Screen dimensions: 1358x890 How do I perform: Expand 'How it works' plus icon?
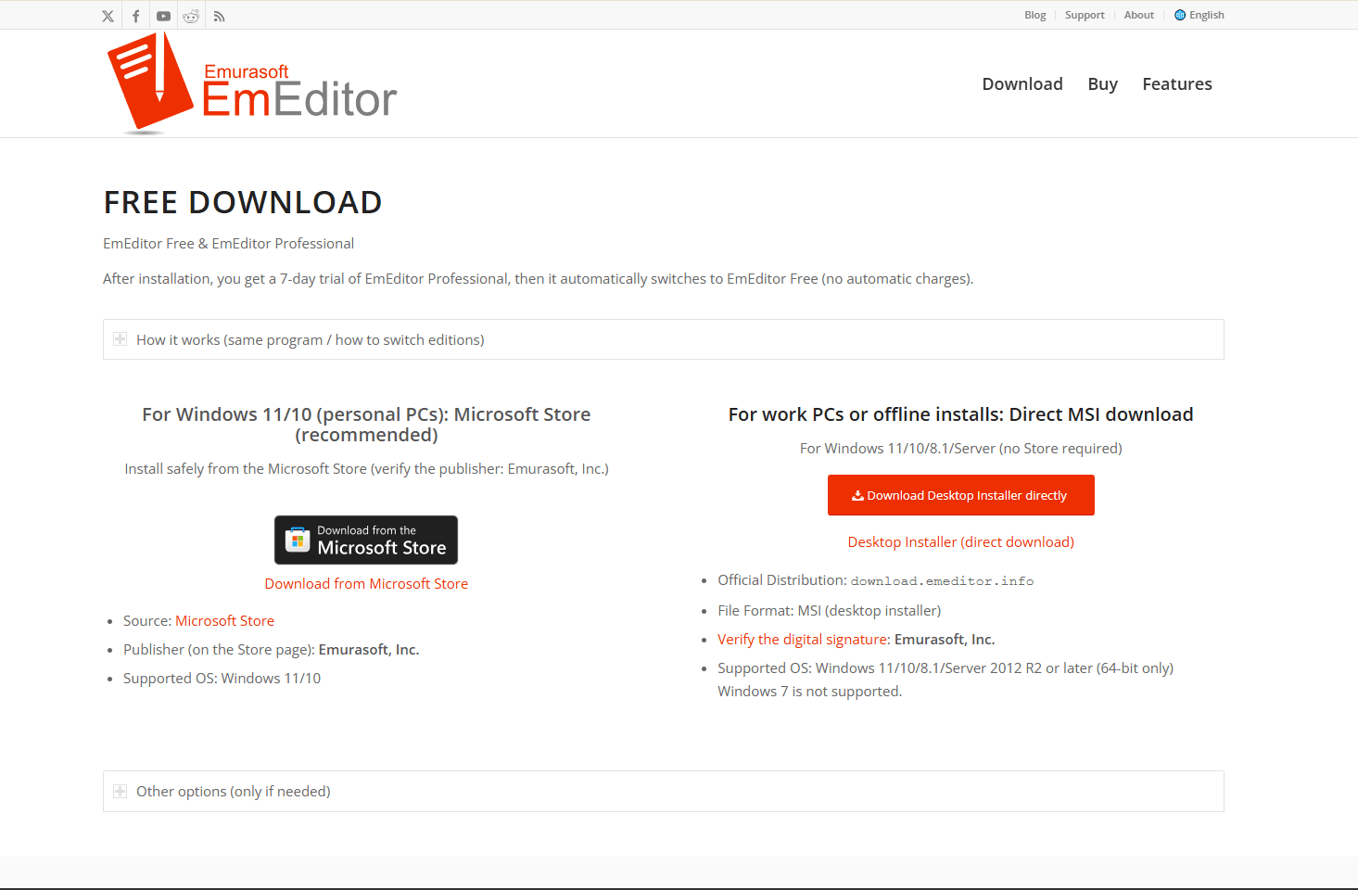pyautogui.click(x=120, y=339)
